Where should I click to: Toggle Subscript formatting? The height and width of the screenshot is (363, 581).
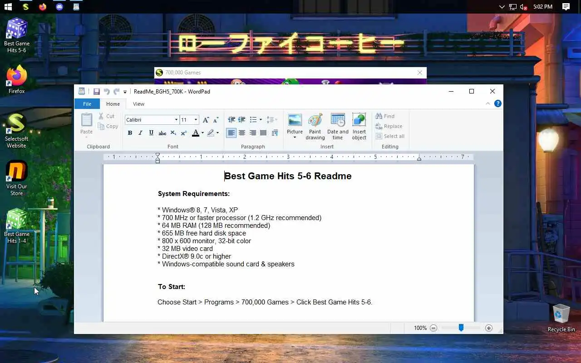[x=173, y=133]
